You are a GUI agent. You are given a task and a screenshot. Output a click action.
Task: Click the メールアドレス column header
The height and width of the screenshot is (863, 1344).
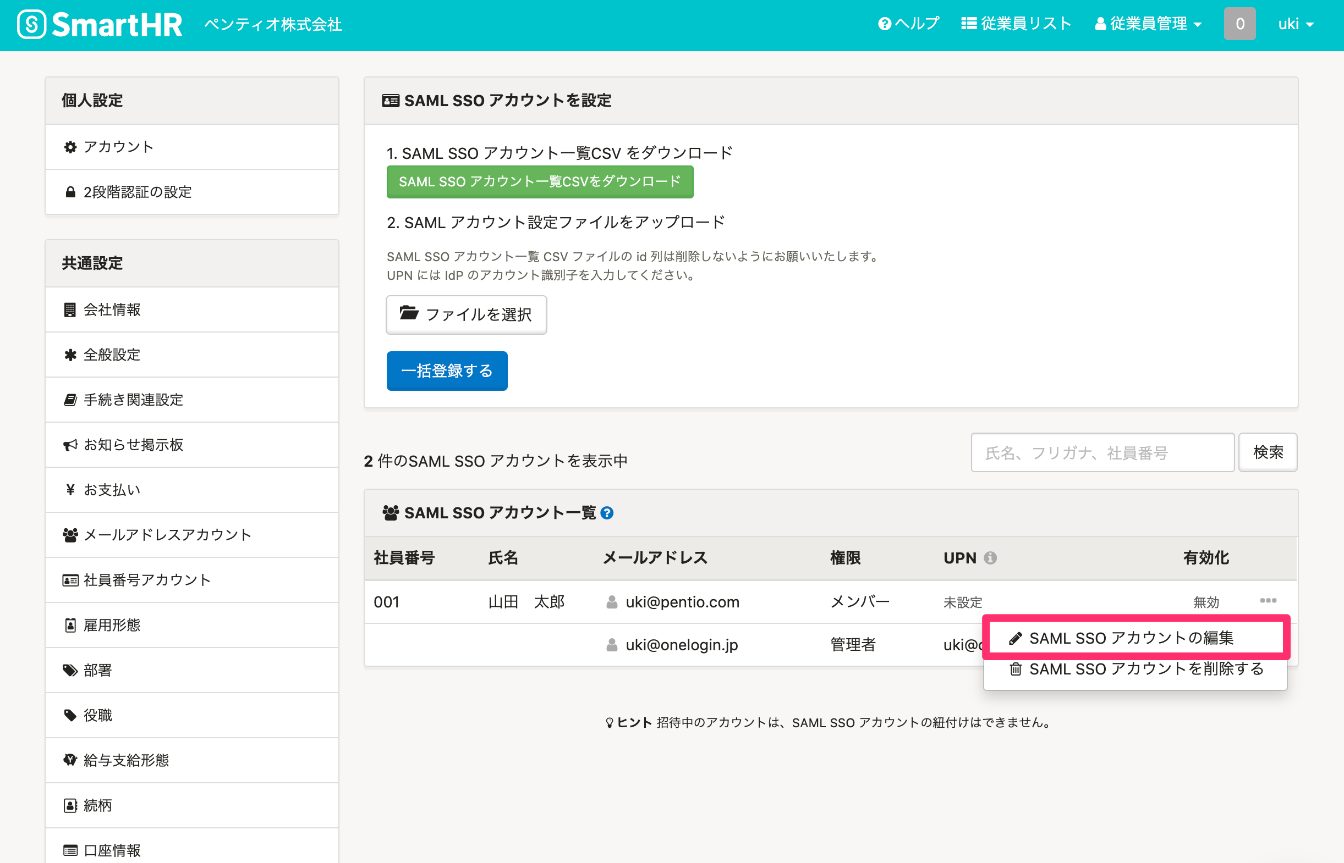tap(655, 557)
